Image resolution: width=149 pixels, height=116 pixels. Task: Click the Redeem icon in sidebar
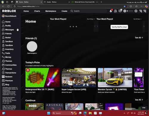tap(3, 77)
